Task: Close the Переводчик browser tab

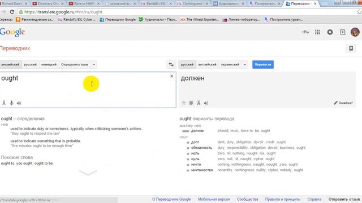Action: [315, 4]
